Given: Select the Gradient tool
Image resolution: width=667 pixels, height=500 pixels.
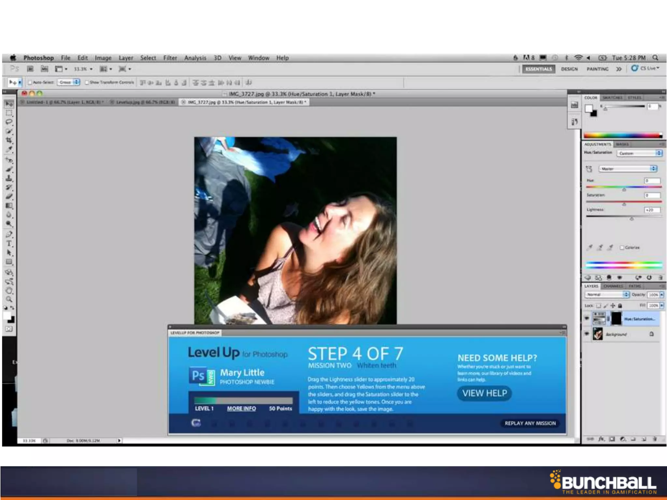Looking at the screenshot, I should pos(9,206).
